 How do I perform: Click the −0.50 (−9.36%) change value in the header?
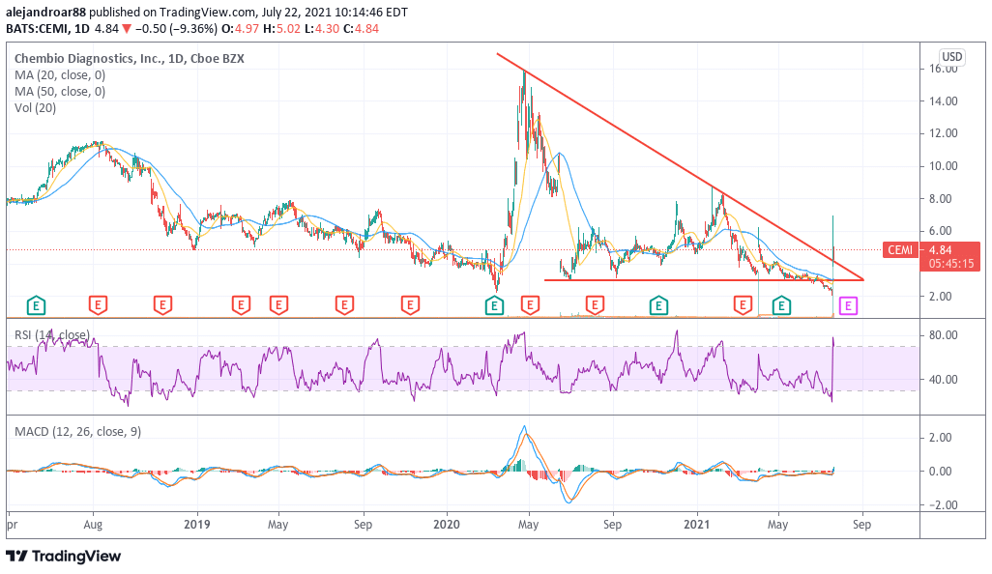(x=176, y=28)
